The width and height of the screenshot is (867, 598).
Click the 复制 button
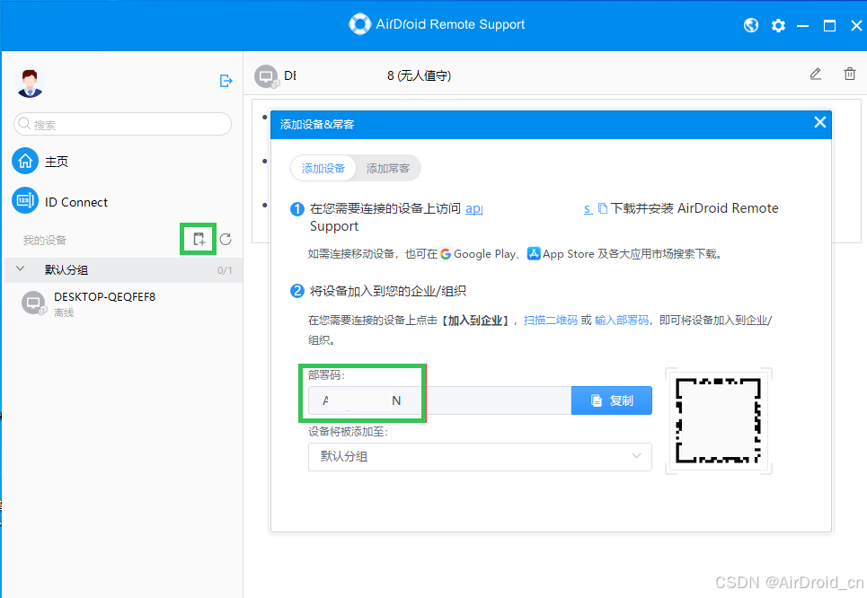612,400
